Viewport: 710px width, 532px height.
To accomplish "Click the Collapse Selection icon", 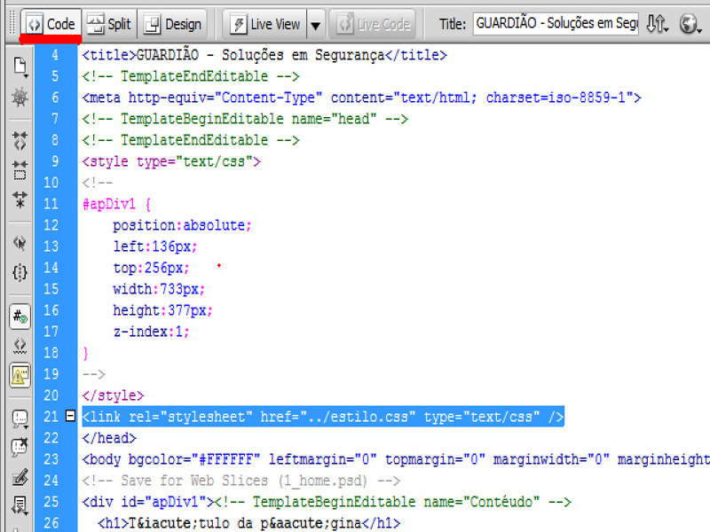I will click(x=19, y=170).
